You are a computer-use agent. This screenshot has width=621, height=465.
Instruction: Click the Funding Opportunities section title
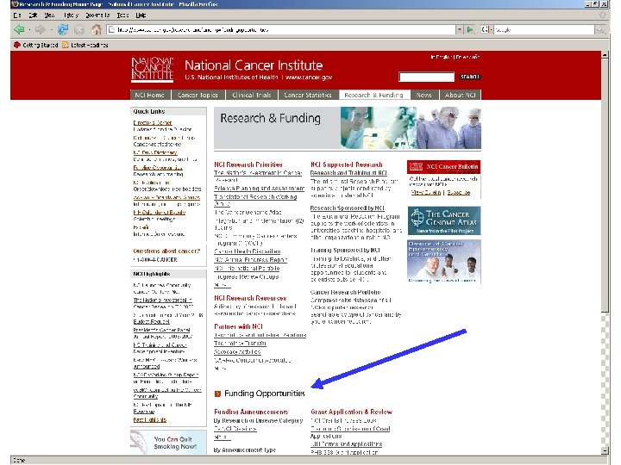point(265,394)
